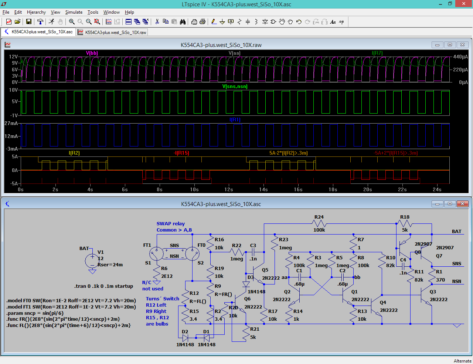Cascade windows using the toolbar icon
The width and height of the screenshot is (473, 364).
[x=137, y=22]
